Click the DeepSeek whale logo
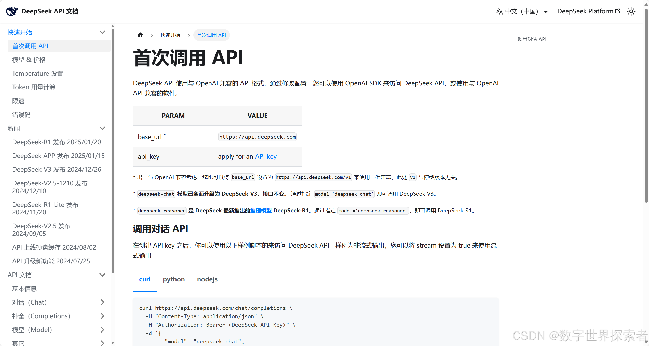 [12, 11]
